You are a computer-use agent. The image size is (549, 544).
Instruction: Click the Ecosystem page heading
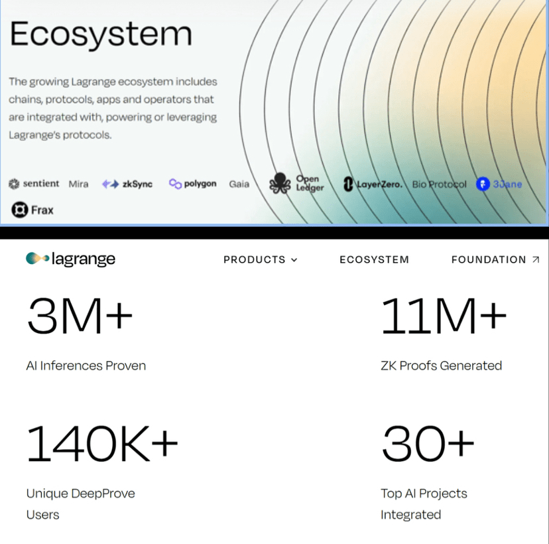tap(101, 34)
